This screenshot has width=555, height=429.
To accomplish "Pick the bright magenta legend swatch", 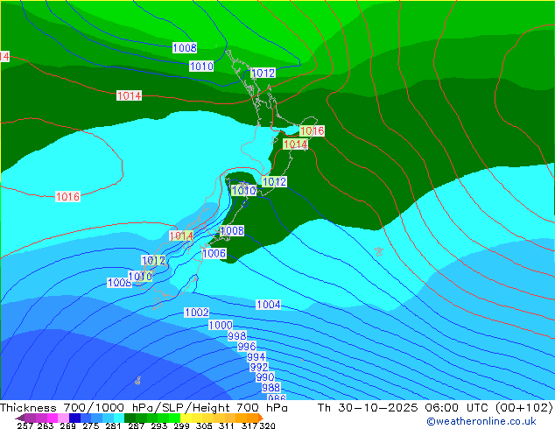I will tap(53, 418).
